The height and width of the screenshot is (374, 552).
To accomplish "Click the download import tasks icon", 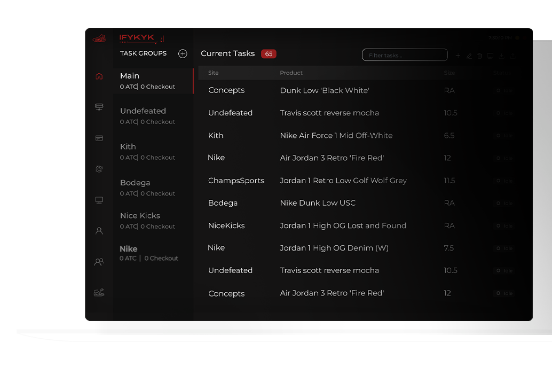I will (x=502, y=56).
